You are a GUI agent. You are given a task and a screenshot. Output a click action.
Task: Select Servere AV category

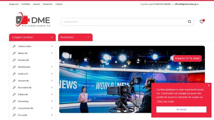[x=23, y=81]
